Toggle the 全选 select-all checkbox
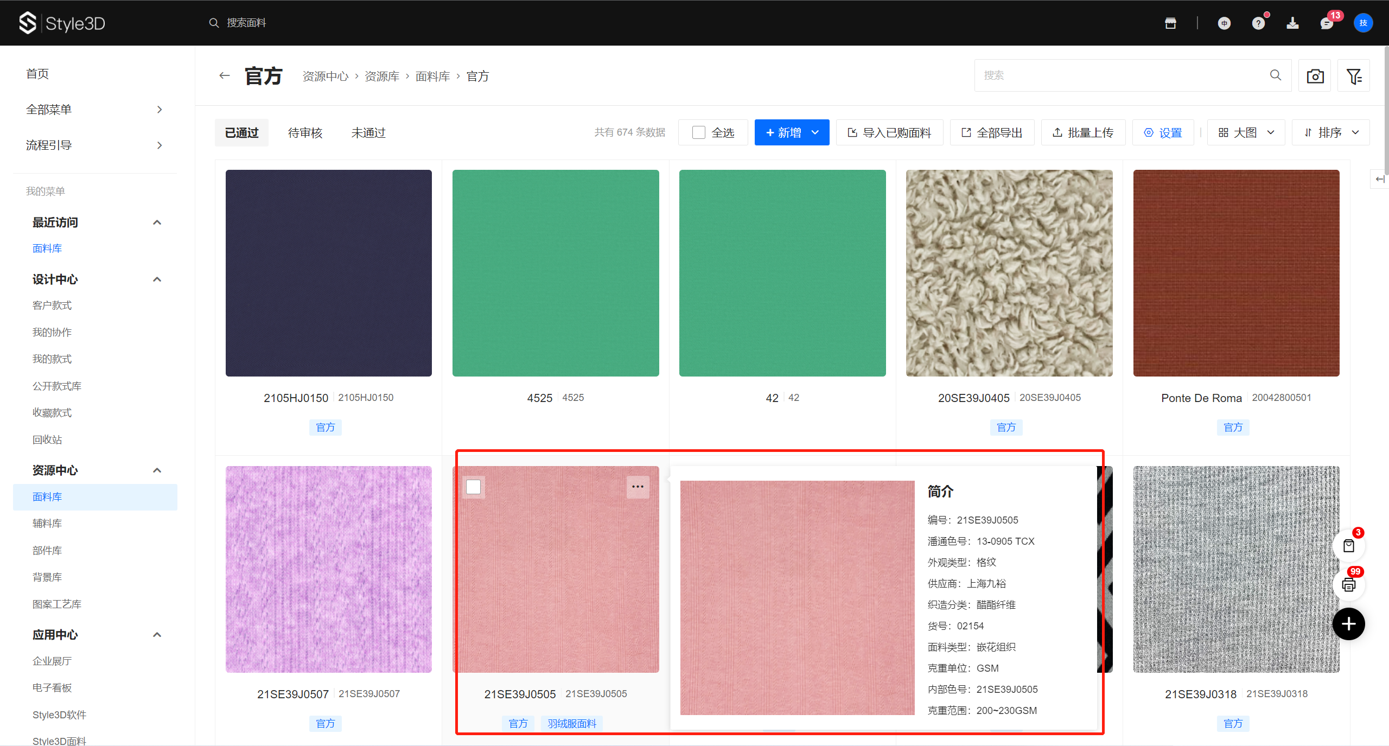This screenshot has height=746, width=1389. tap(699, 133)
